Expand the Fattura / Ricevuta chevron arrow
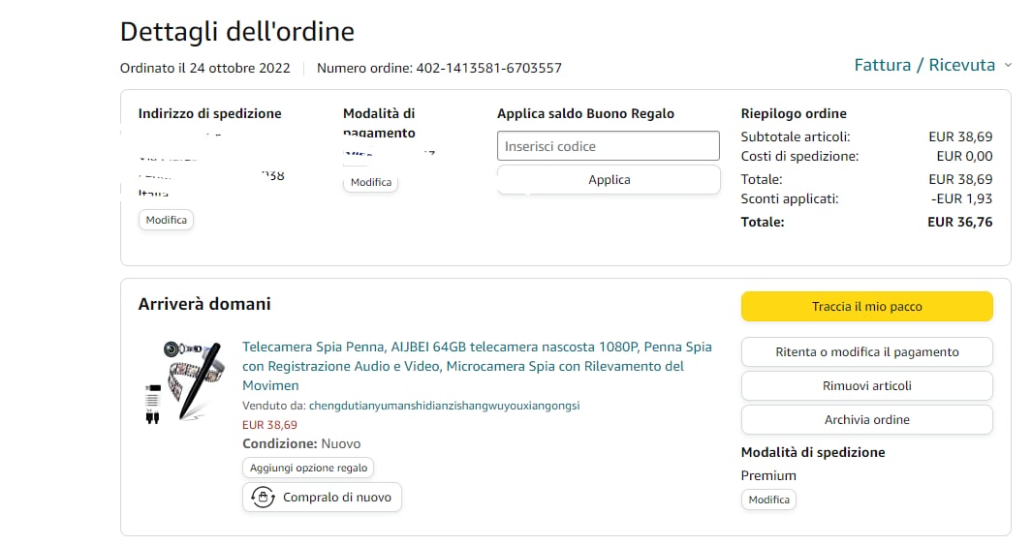This screenshot has width=1032, height=545. click(1008, 66)
